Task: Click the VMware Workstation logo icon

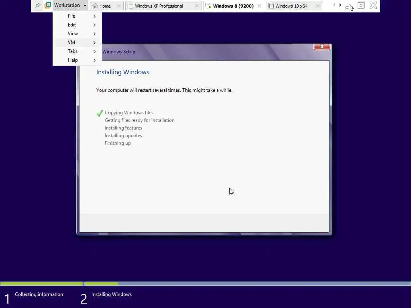Action: click(48, 5)
